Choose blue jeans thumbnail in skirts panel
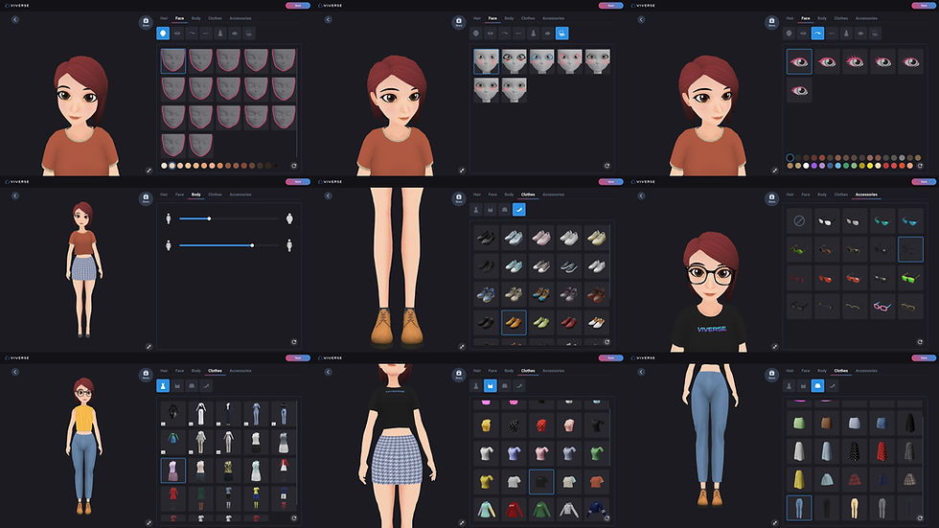This screenshot has width=939, height=528. (x=799, y=508)
